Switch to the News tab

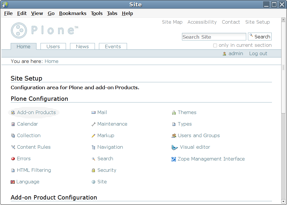click(x=82, y=46)
